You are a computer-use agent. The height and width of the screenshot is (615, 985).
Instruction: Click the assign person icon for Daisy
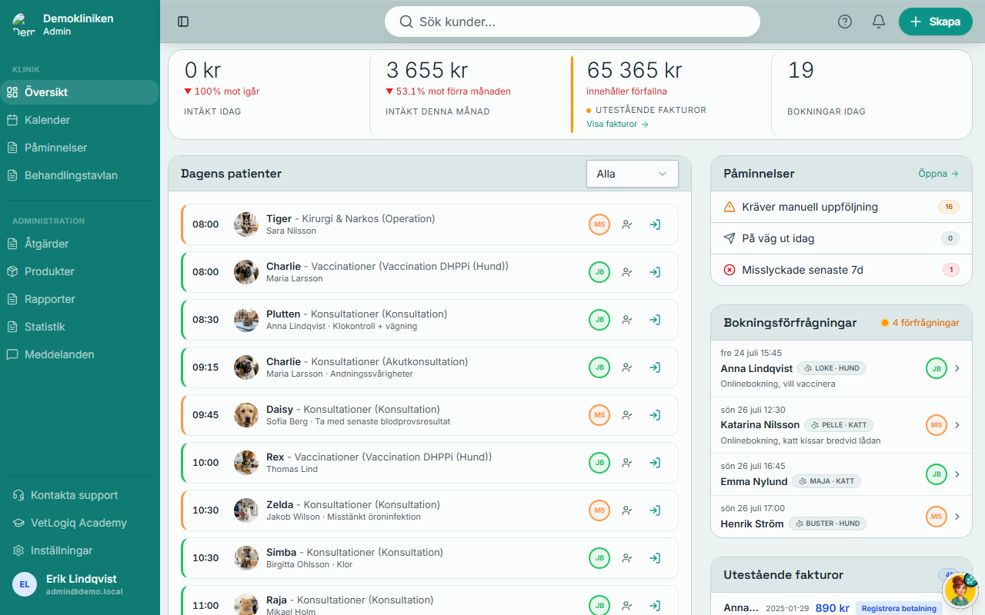627,415
